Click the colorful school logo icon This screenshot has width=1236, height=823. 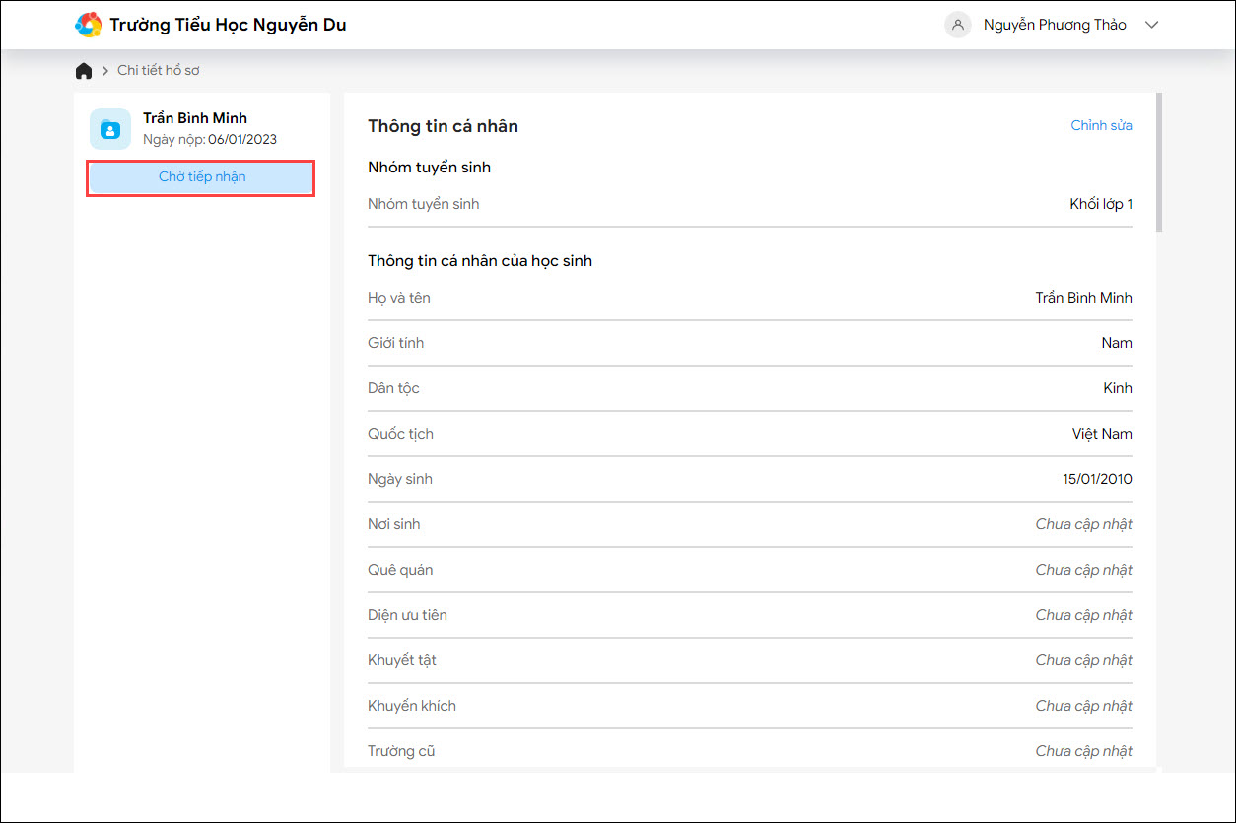click(89, 25)
